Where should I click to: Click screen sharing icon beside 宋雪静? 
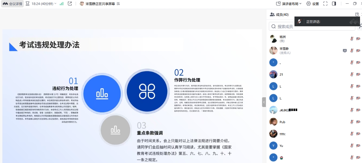point(345,51)
